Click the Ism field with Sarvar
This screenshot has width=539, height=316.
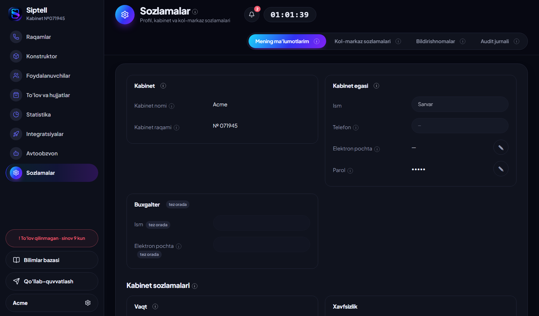pyautogui.click(x=460, y=104)
